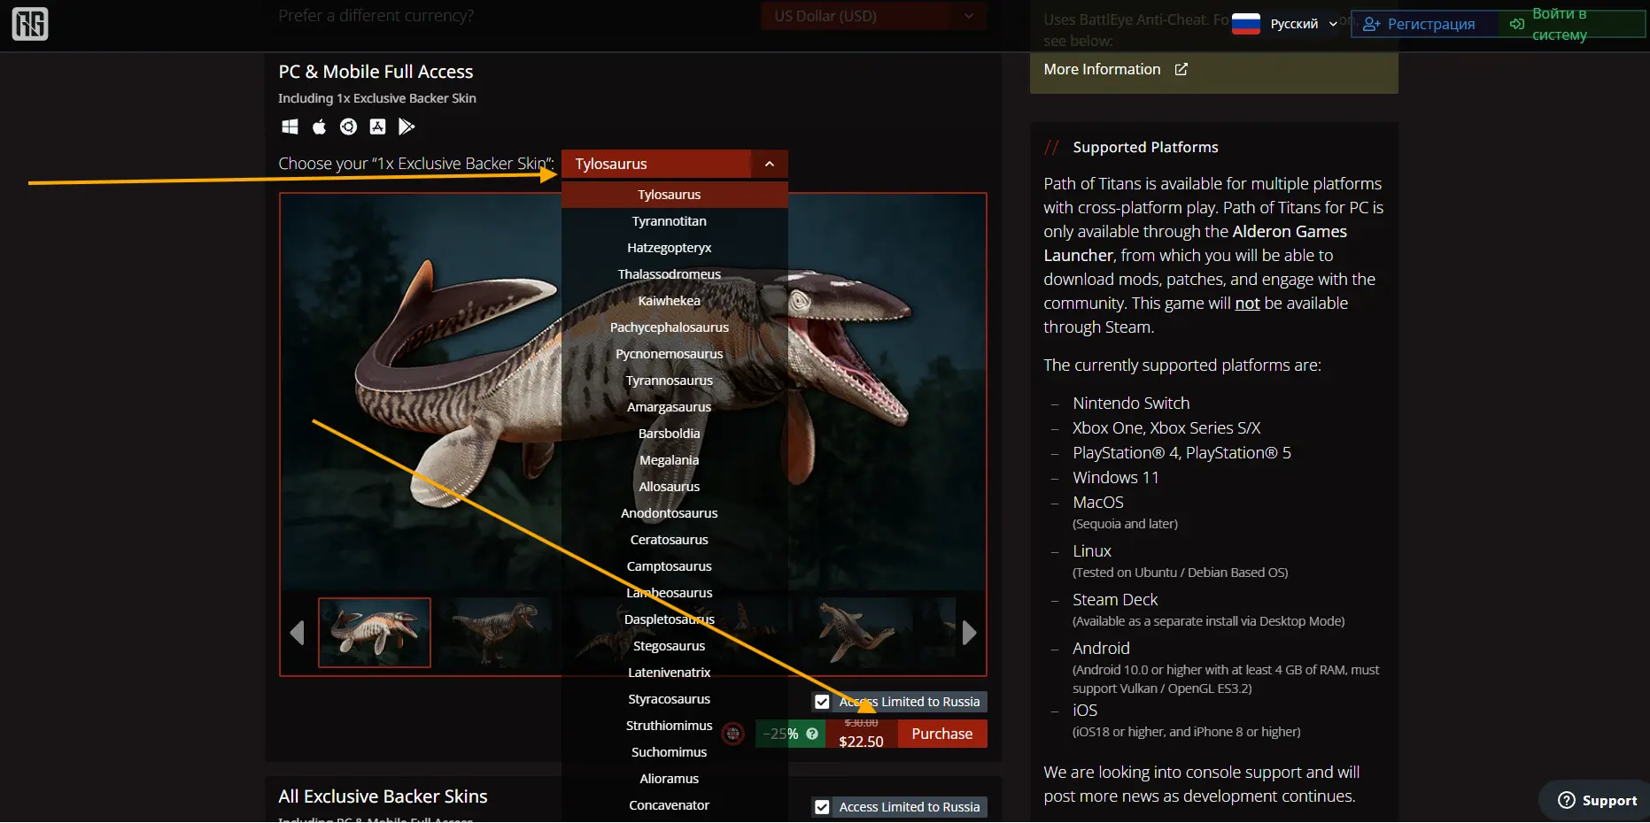1650x823 pixels.
Task: Toggle Access Limited to Russia under All Exclusive Backer Skins
Action: (822, 807)
